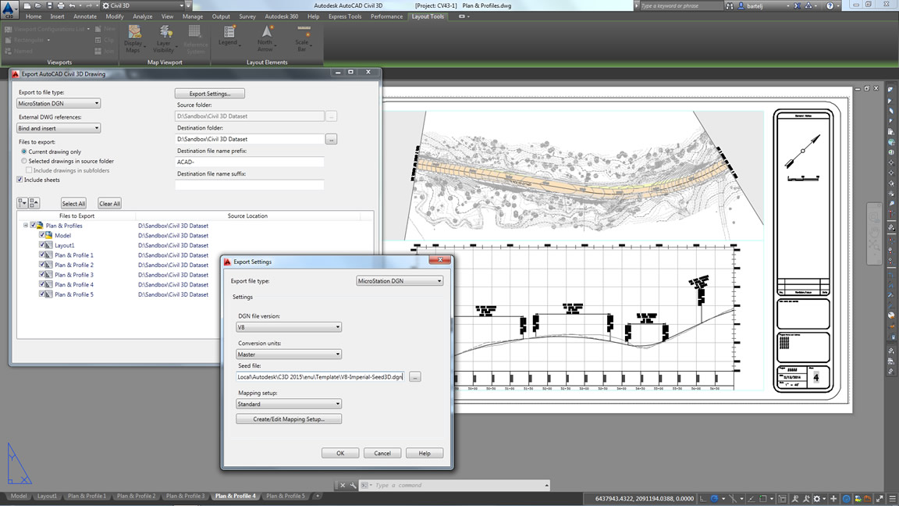Open Export file type dropdown in Export Settings
This screenshot has width=899, height=506.
(x=400, y=281)
